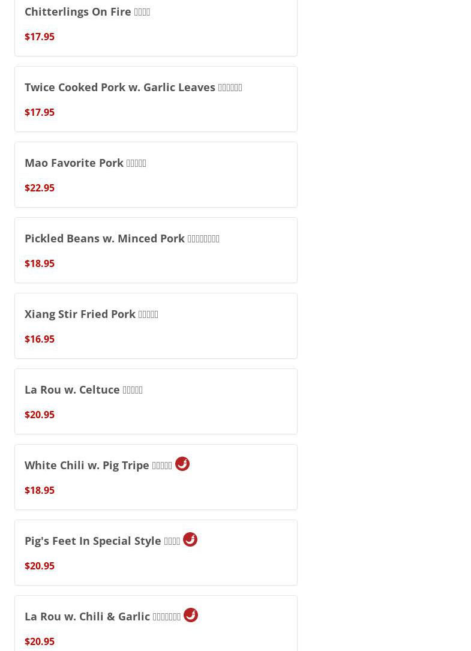471x651 pixels.
Task: Click $20.95 price under Pig's Feet In Special Style
Action: point(40,566)
